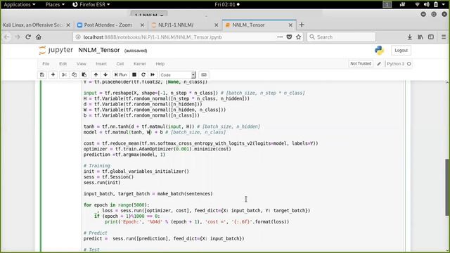Insert a cell below with the plus icon
The image size is (450, 253).
click(53, 75)
